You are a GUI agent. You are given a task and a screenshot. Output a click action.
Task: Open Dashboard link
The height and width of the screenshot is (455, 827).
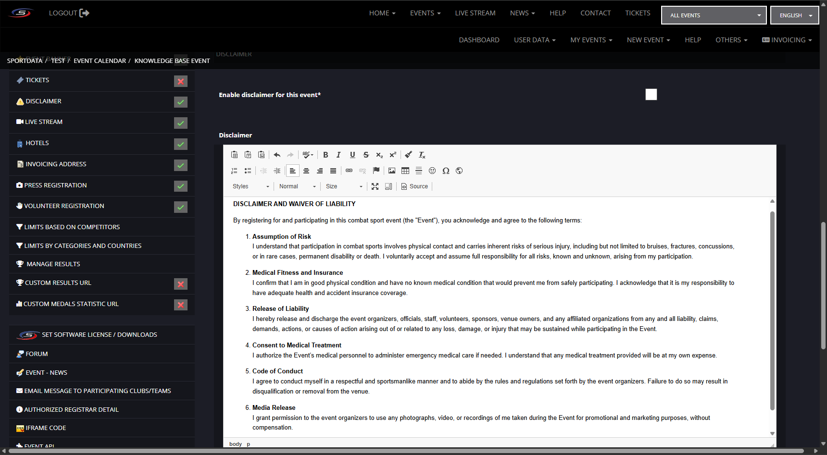[x=479, y=40]
